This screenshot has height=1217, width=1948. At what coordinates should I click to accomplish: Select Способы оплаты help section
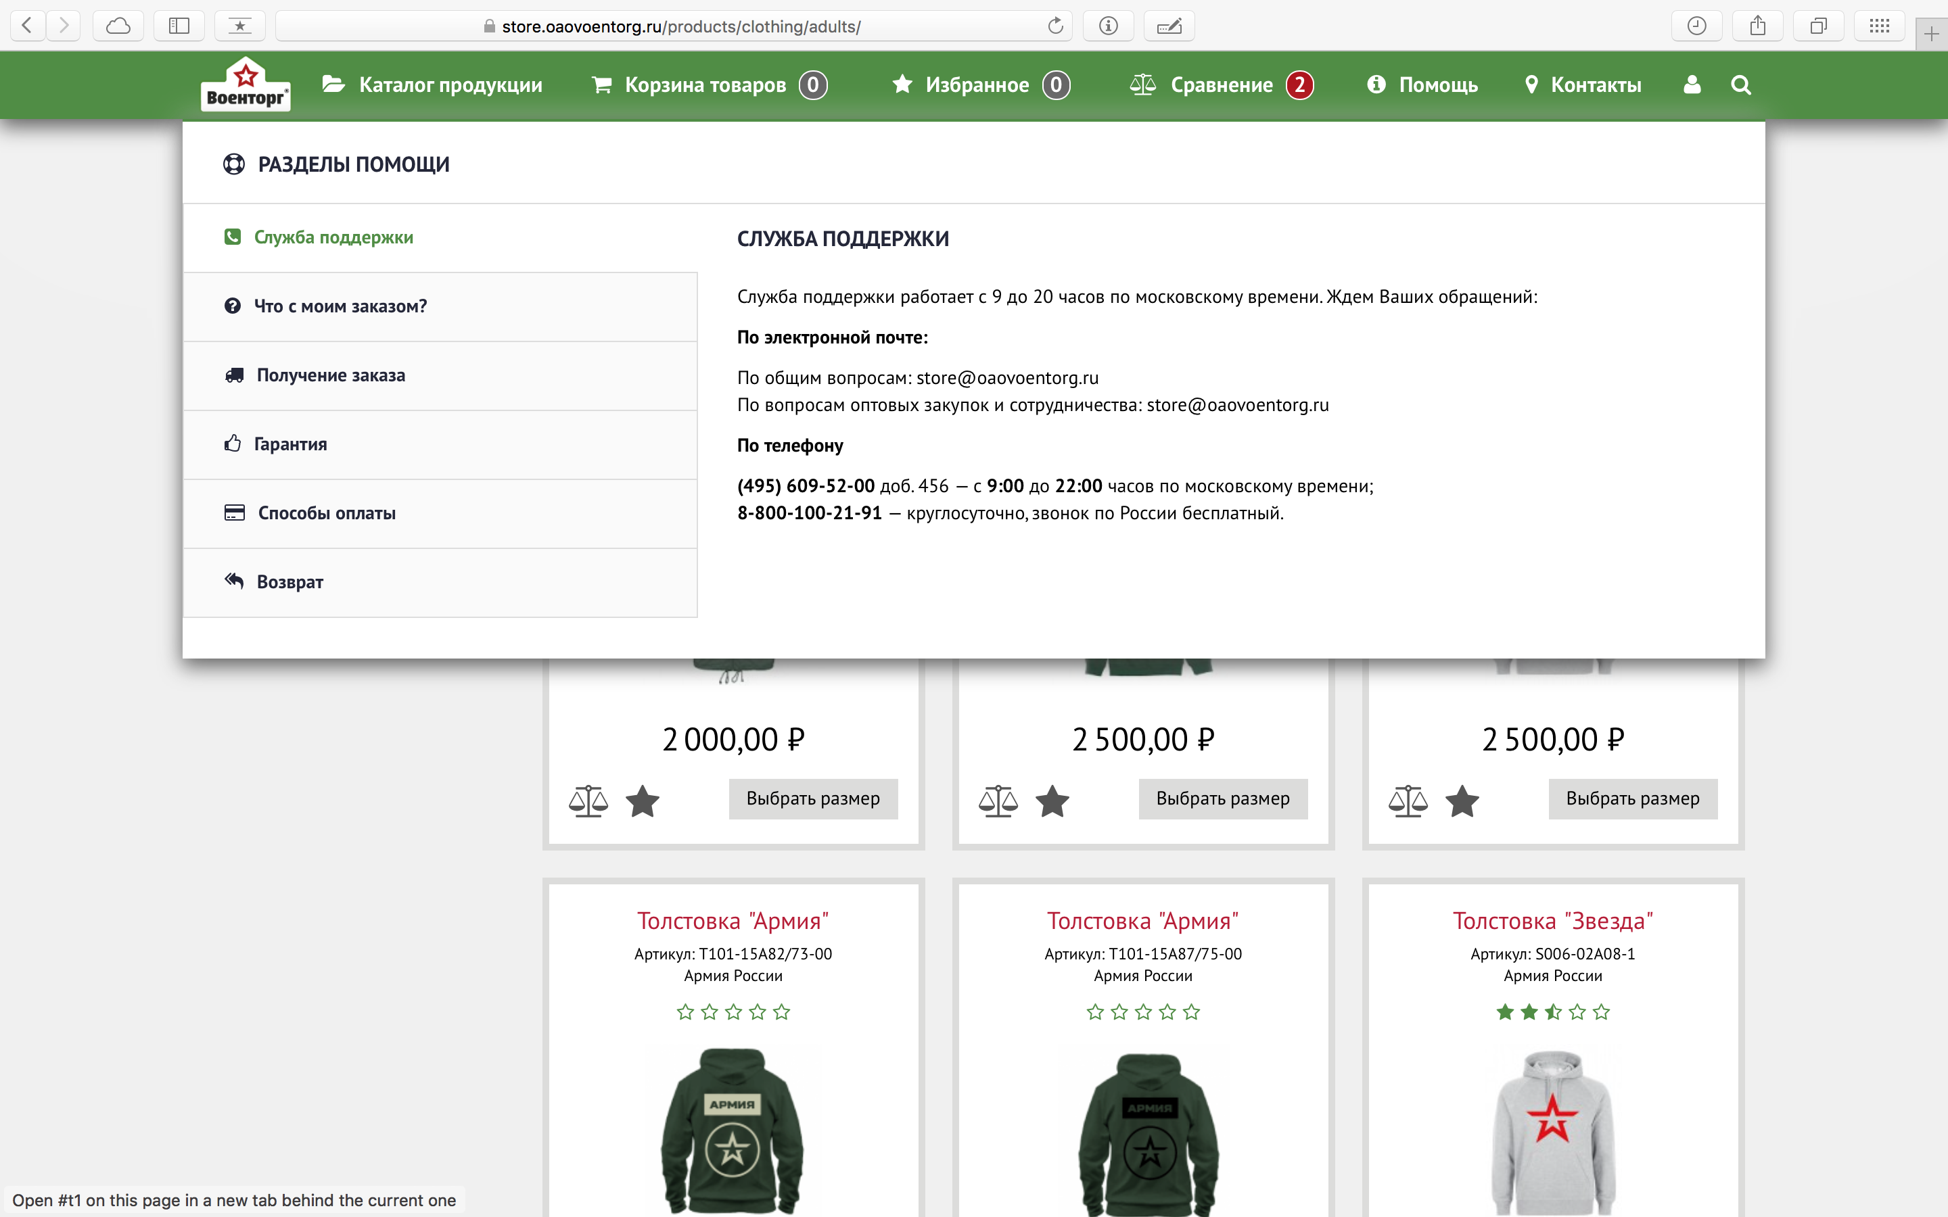point(326,514)
